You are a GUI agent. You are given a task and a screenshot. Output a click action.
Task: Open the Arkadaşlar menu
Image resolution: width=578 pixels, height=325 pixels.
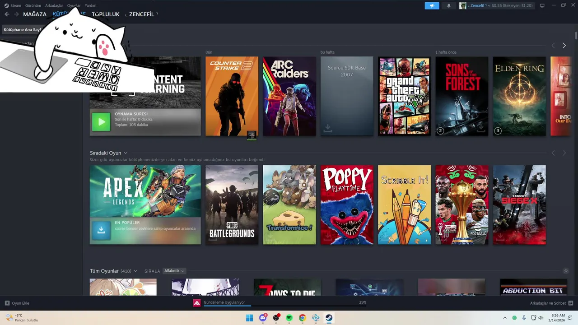tap(54, 5)
